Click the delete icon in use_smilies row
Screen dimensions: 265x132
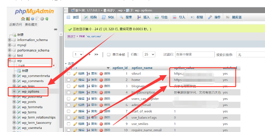(101, 124)
